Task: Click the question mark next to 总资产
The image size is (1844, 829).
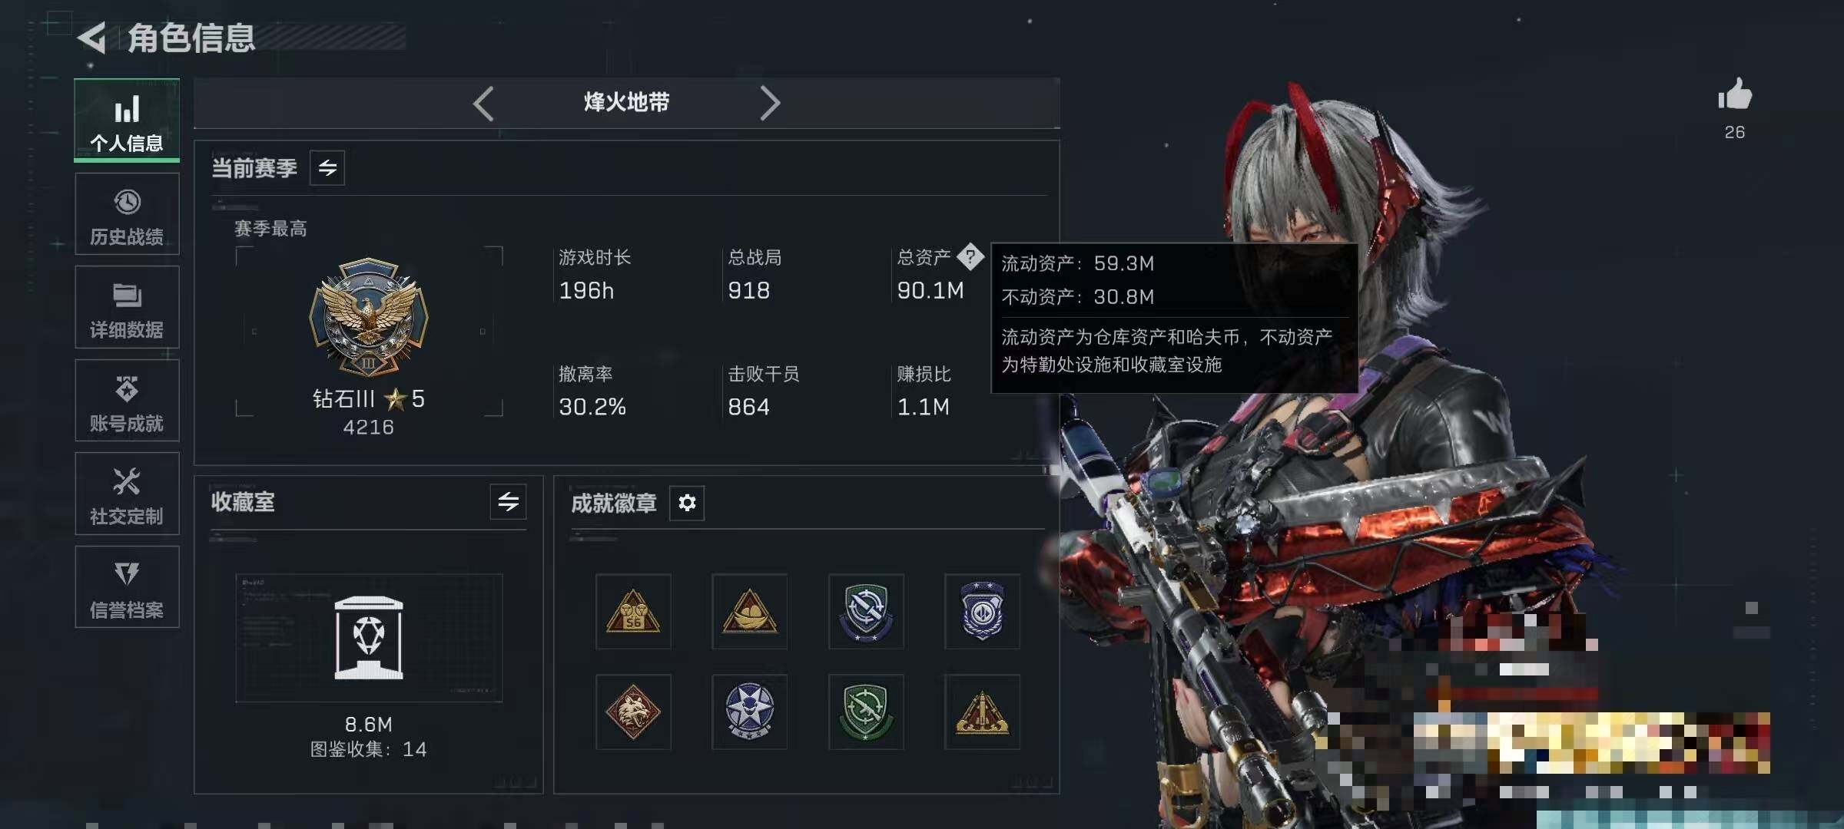Action: [x=970, y=257]
